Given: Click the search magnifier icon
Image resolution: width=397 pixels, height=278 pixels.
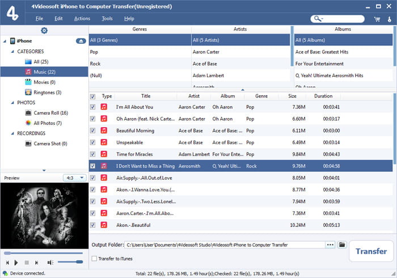Looking at the screenshot, I should 317,19.
